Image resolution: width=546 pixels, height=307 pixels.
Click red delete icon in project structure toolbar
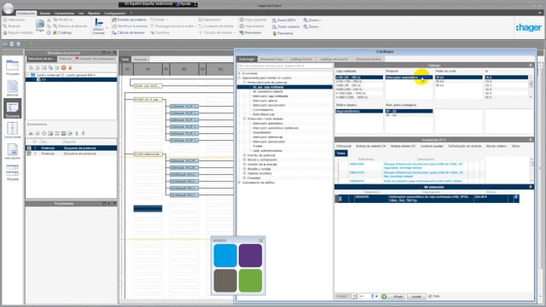pyautogui.click(x=64, y=68)
